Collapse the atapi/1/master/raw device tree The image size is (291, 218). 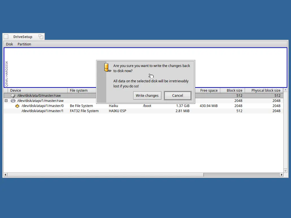[6, 101]
